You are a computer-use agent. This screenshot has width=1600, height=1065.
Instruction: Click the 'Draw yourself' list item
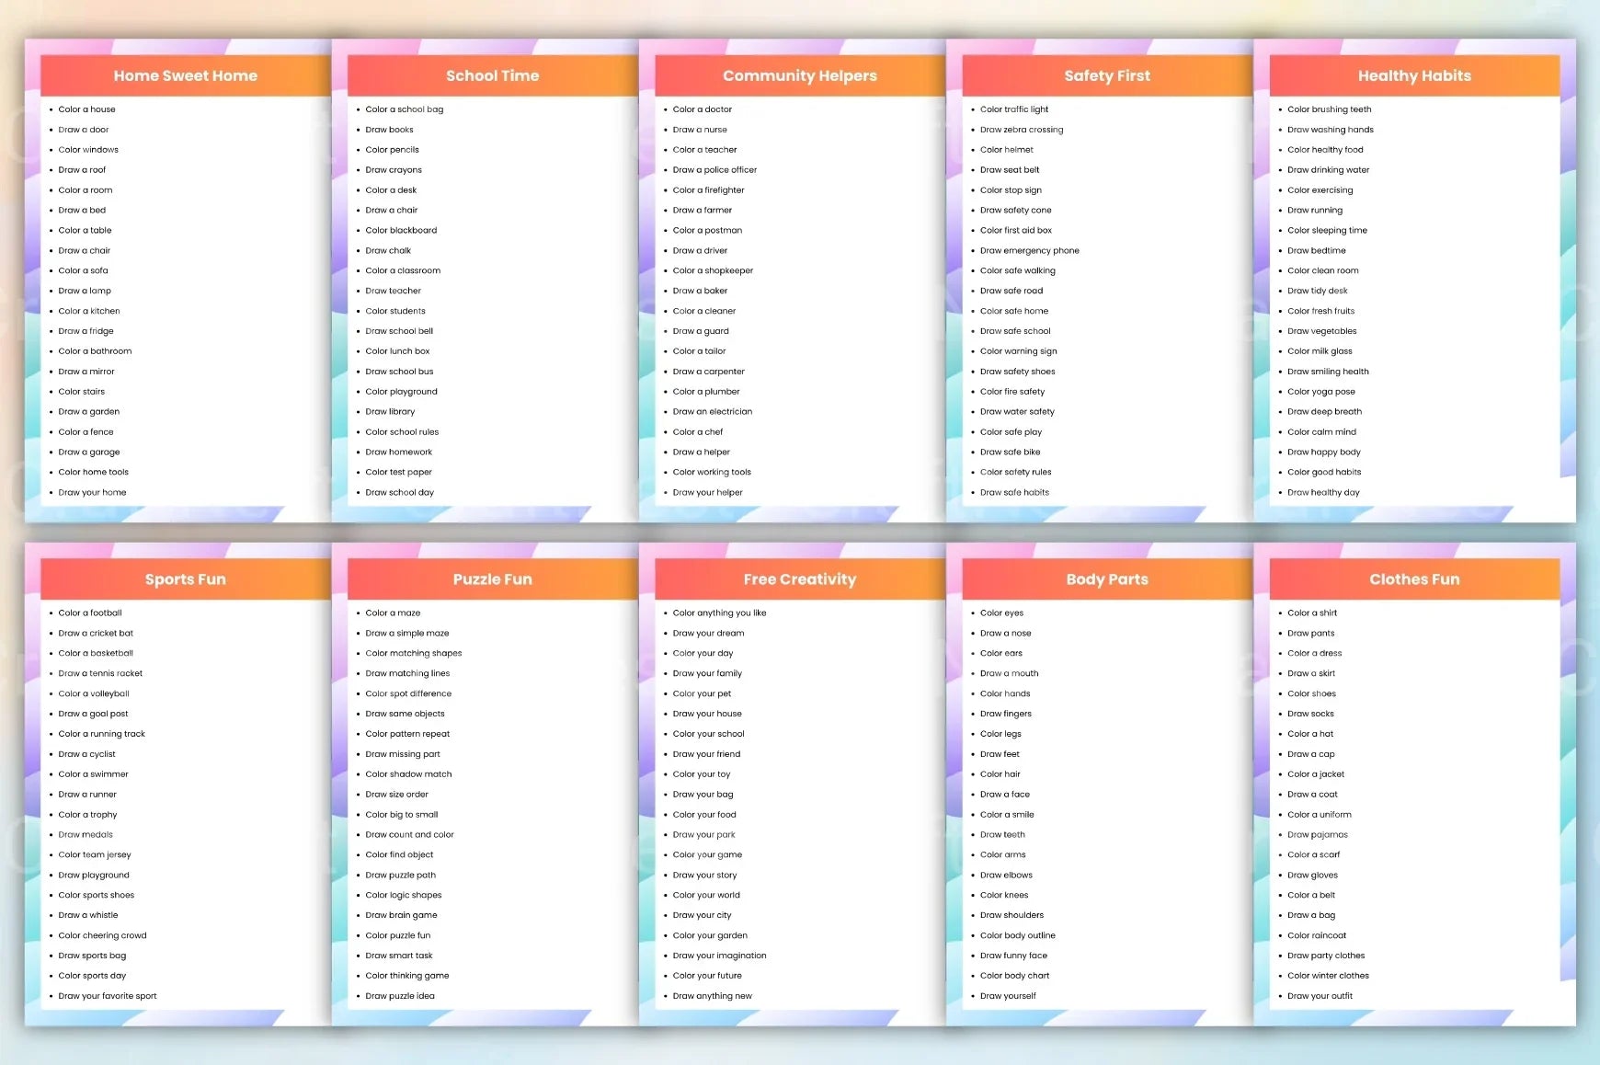pyautogui.click(x=1007, y=996)
